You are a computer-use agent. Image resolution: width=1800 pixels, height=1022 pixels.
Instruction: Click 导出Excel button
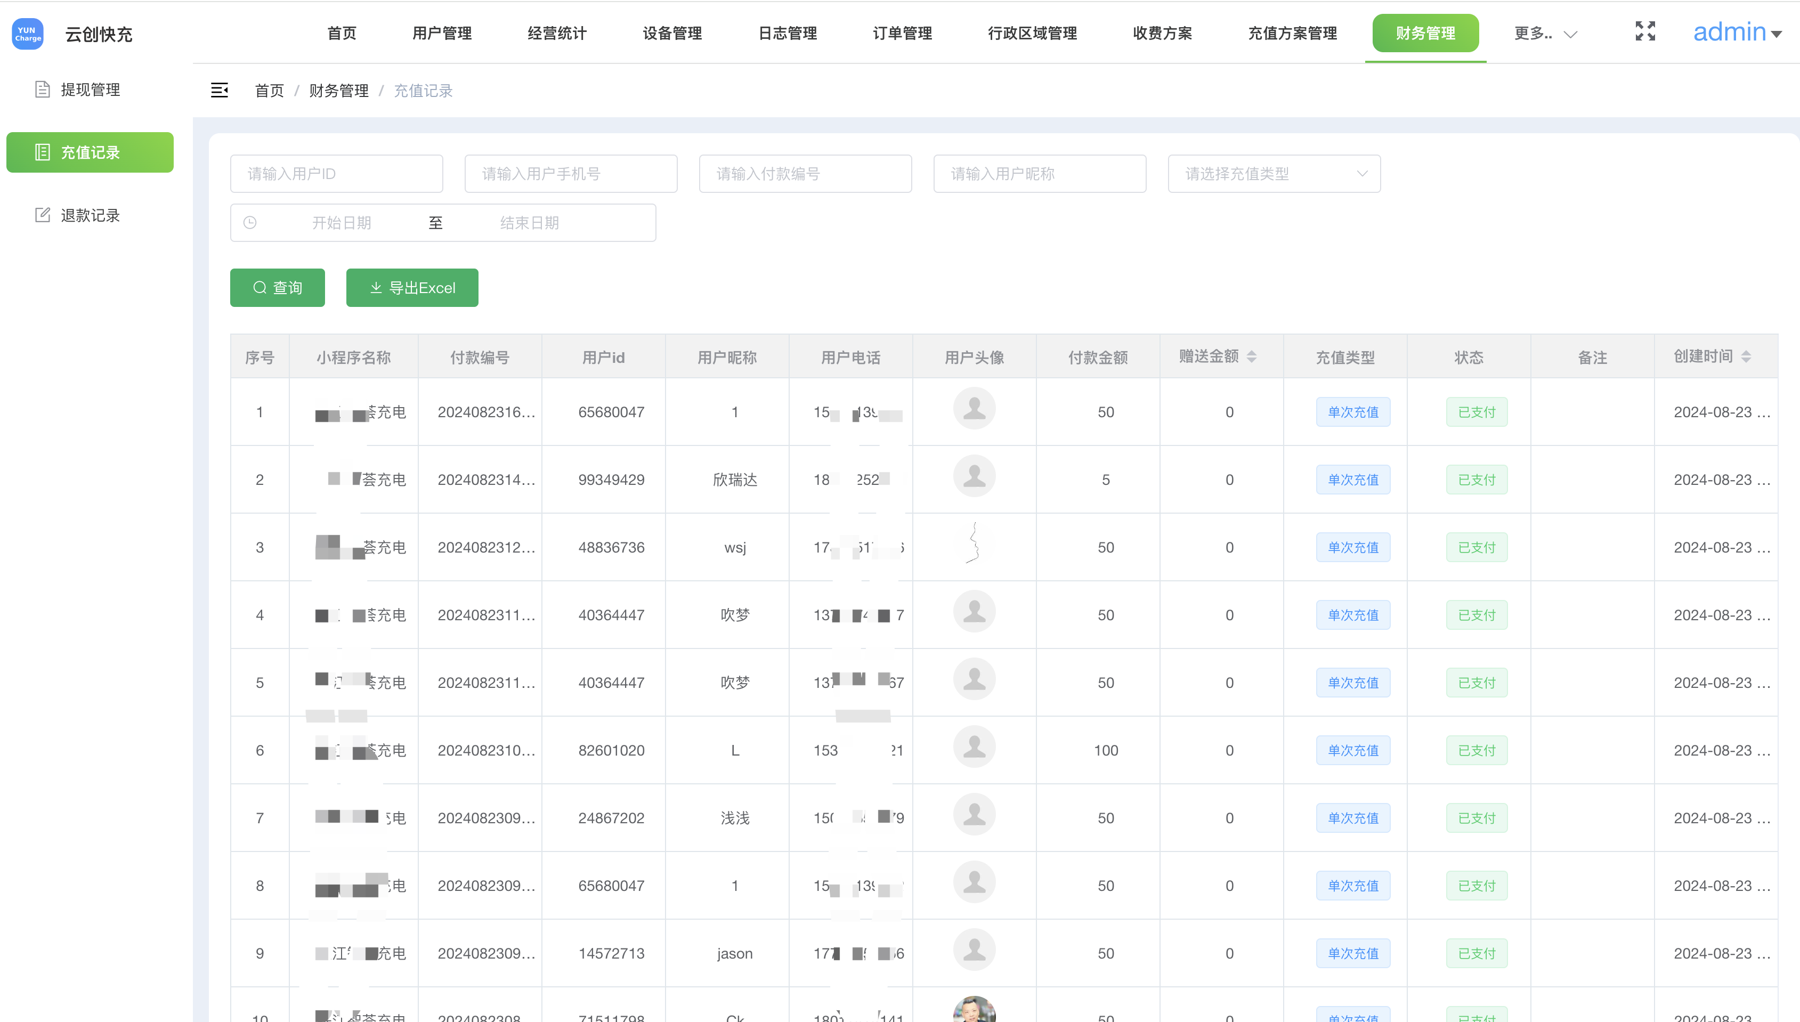[x=412, y=288]
